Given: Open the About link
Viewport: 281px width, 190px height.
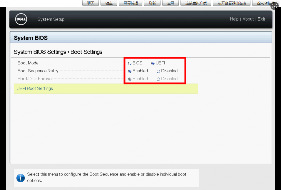Looking at the screenshot, I should click(248, 19).
